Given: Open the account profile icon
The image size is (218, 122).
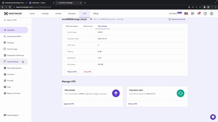Looking at the screenshot, I should click(212, 14).
